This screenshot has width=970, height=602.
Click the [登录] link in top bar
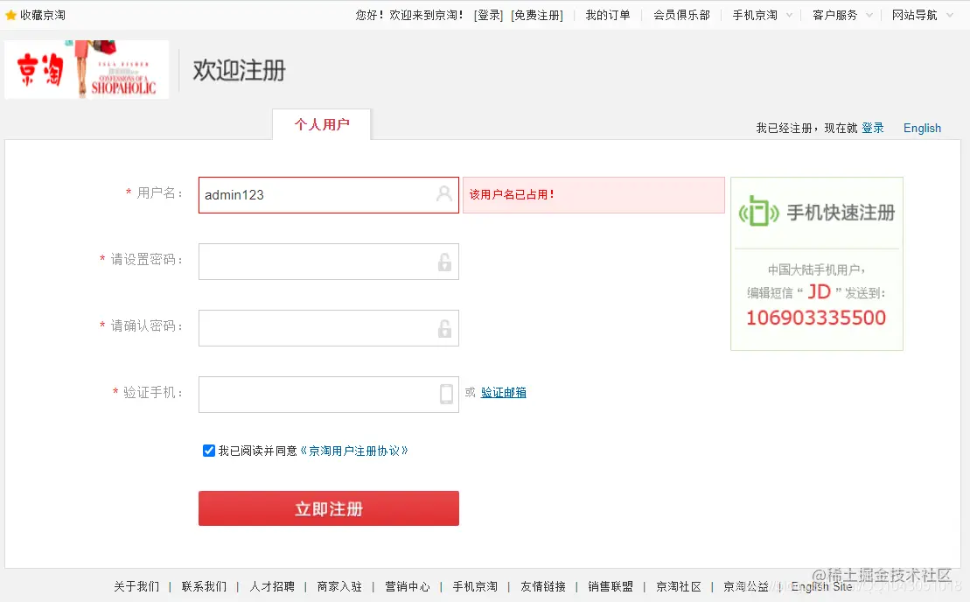(489, 15)
